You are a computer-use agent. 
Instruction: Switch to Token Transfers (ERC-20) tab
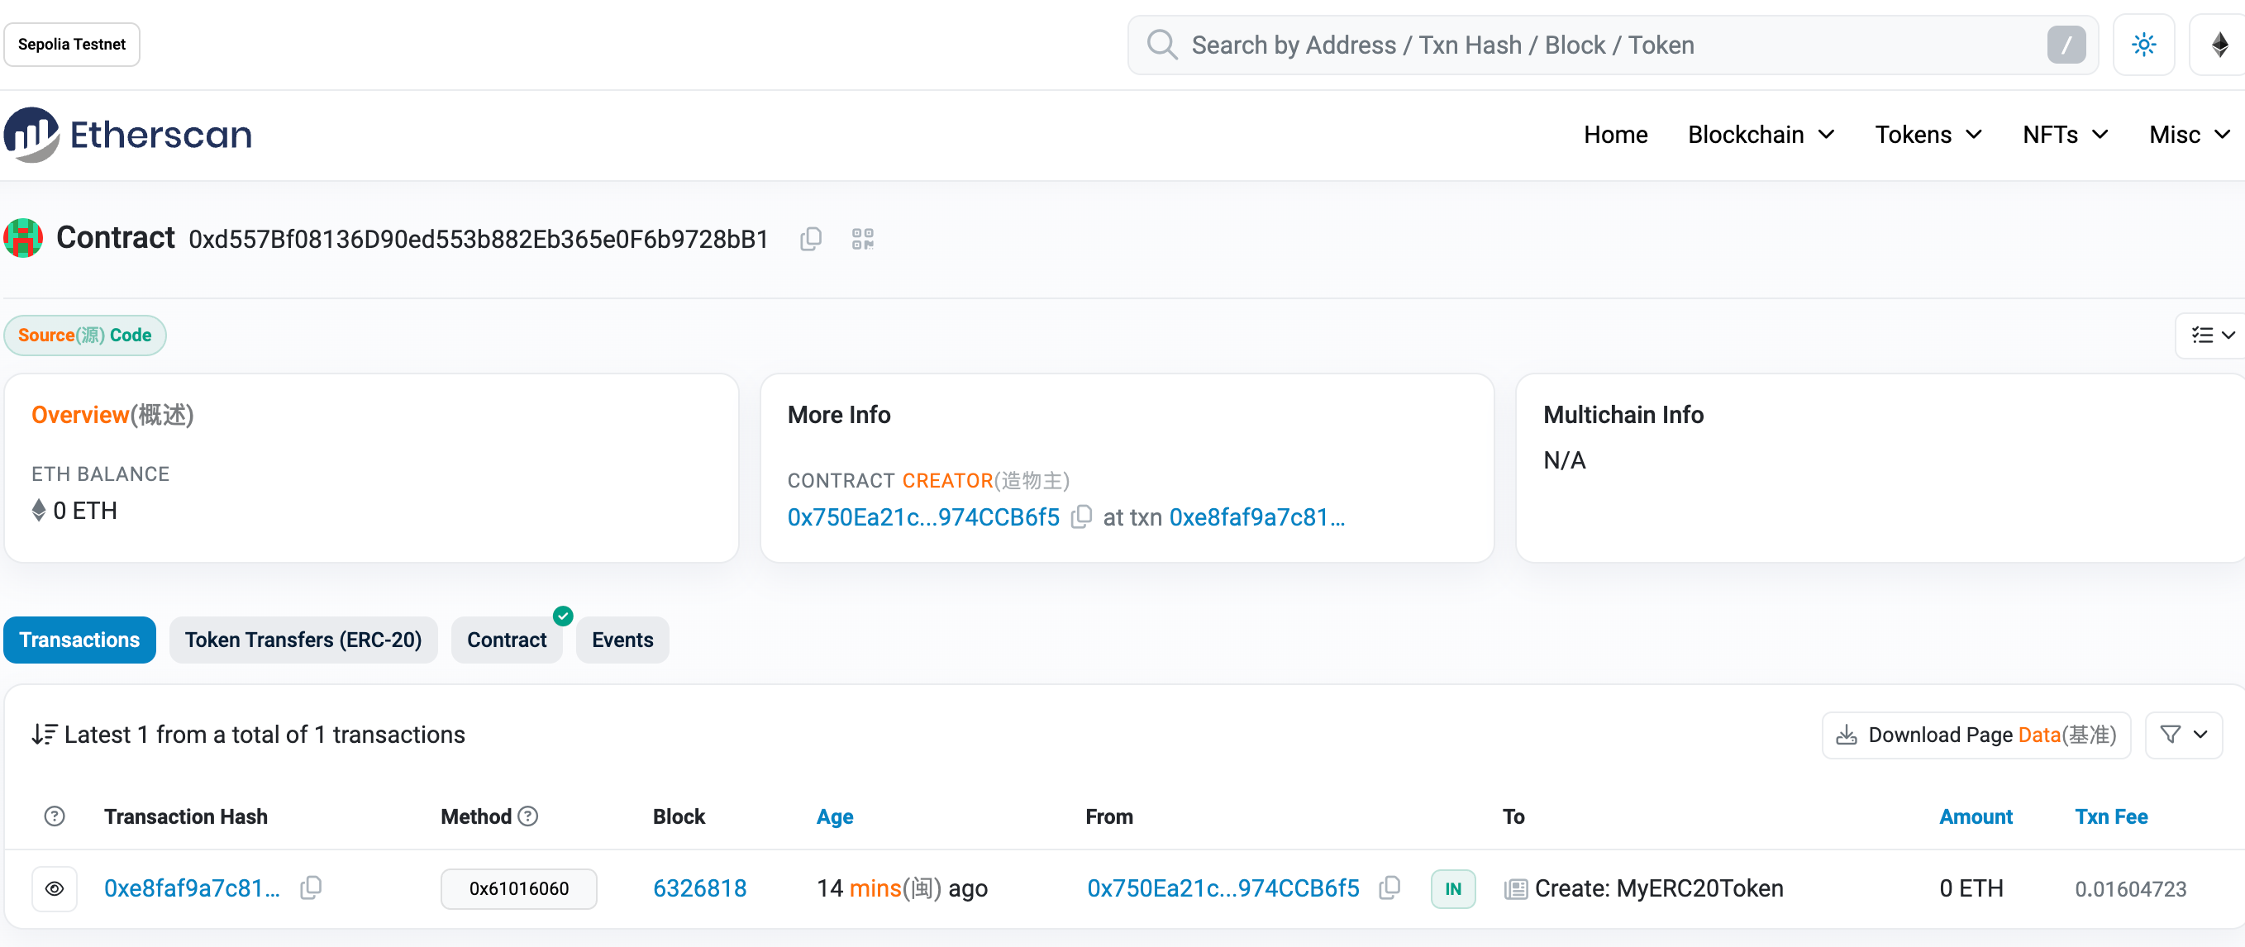point(303,640)
